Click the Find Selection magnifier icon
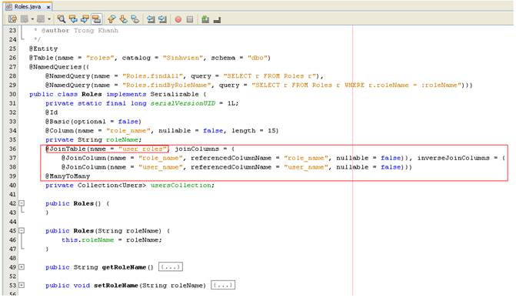This screenshot has width=516, height=298. pyautogui.click(x=62, y=19)
